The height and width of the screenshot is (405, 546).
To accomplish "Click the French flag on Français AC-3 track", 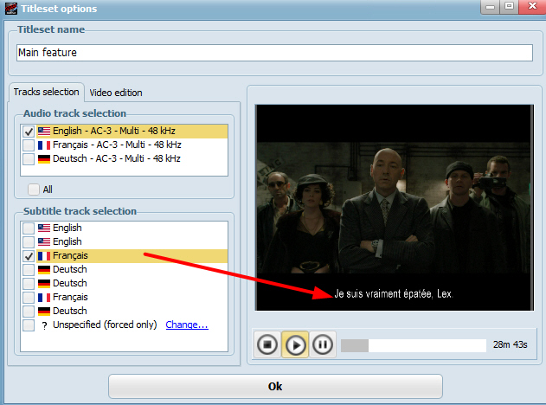I will [44, 145].
